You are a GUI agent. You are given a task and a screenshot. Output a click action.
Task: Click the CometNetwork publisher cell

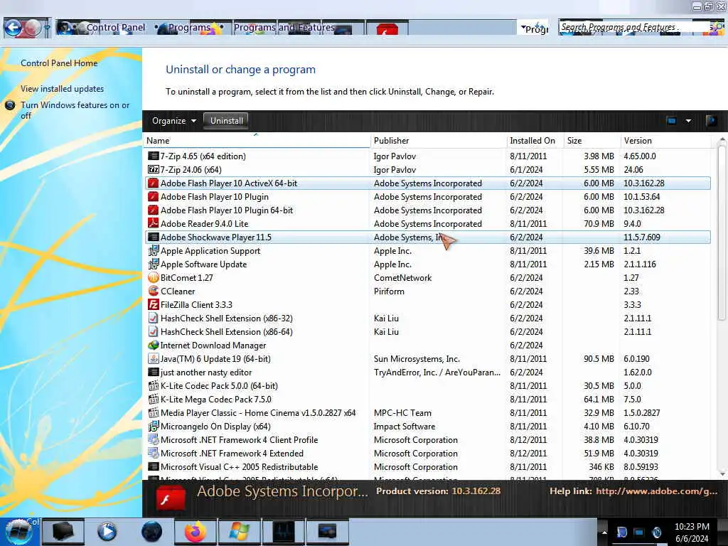point(402,278)
